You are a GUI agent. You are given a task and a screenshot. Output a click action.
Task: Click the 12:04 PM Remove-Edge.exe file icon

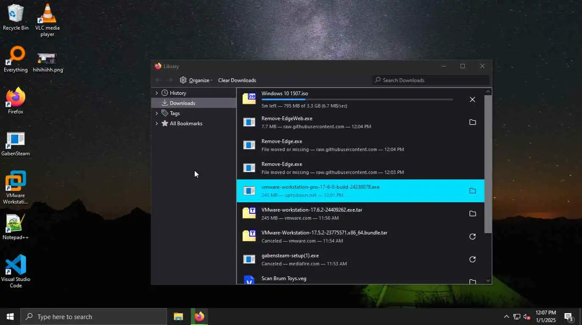[x=249, y=145]
